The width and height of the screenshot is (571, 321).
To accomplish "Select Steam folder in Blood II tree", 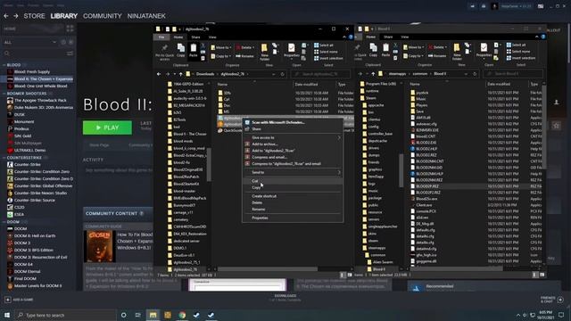I will [371, 98].
